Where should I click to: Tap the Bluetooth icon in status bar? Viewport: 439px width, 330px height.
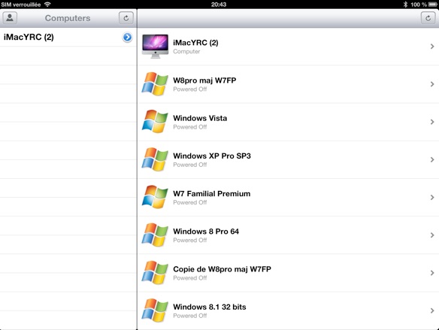tap(405, 5)
